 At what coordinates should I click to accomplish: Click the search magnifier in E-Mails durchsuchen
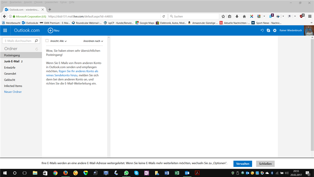click(36, 41)
